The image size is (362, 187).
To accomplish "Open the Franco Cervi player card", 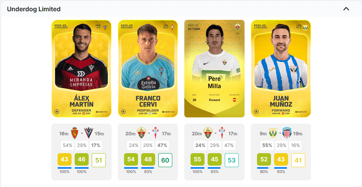I will (x=148, y=68).
